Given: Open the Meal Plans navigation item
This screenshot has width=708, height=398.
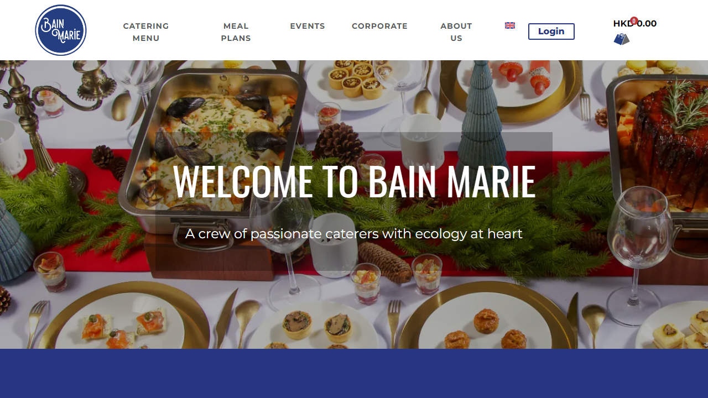Looking at the screenshot, I should point(236,32).
